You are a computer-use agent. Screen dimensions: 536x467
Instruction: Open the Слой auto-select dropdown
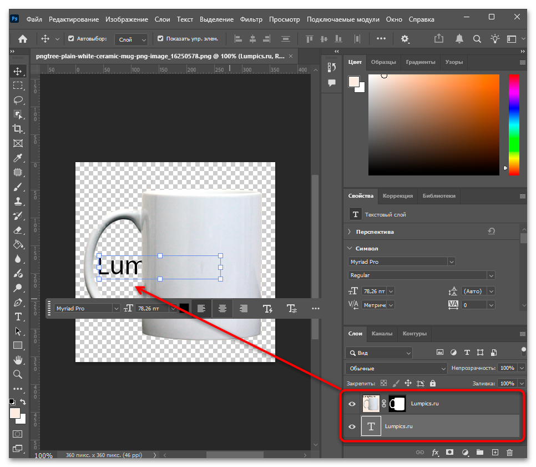[132, 39]
